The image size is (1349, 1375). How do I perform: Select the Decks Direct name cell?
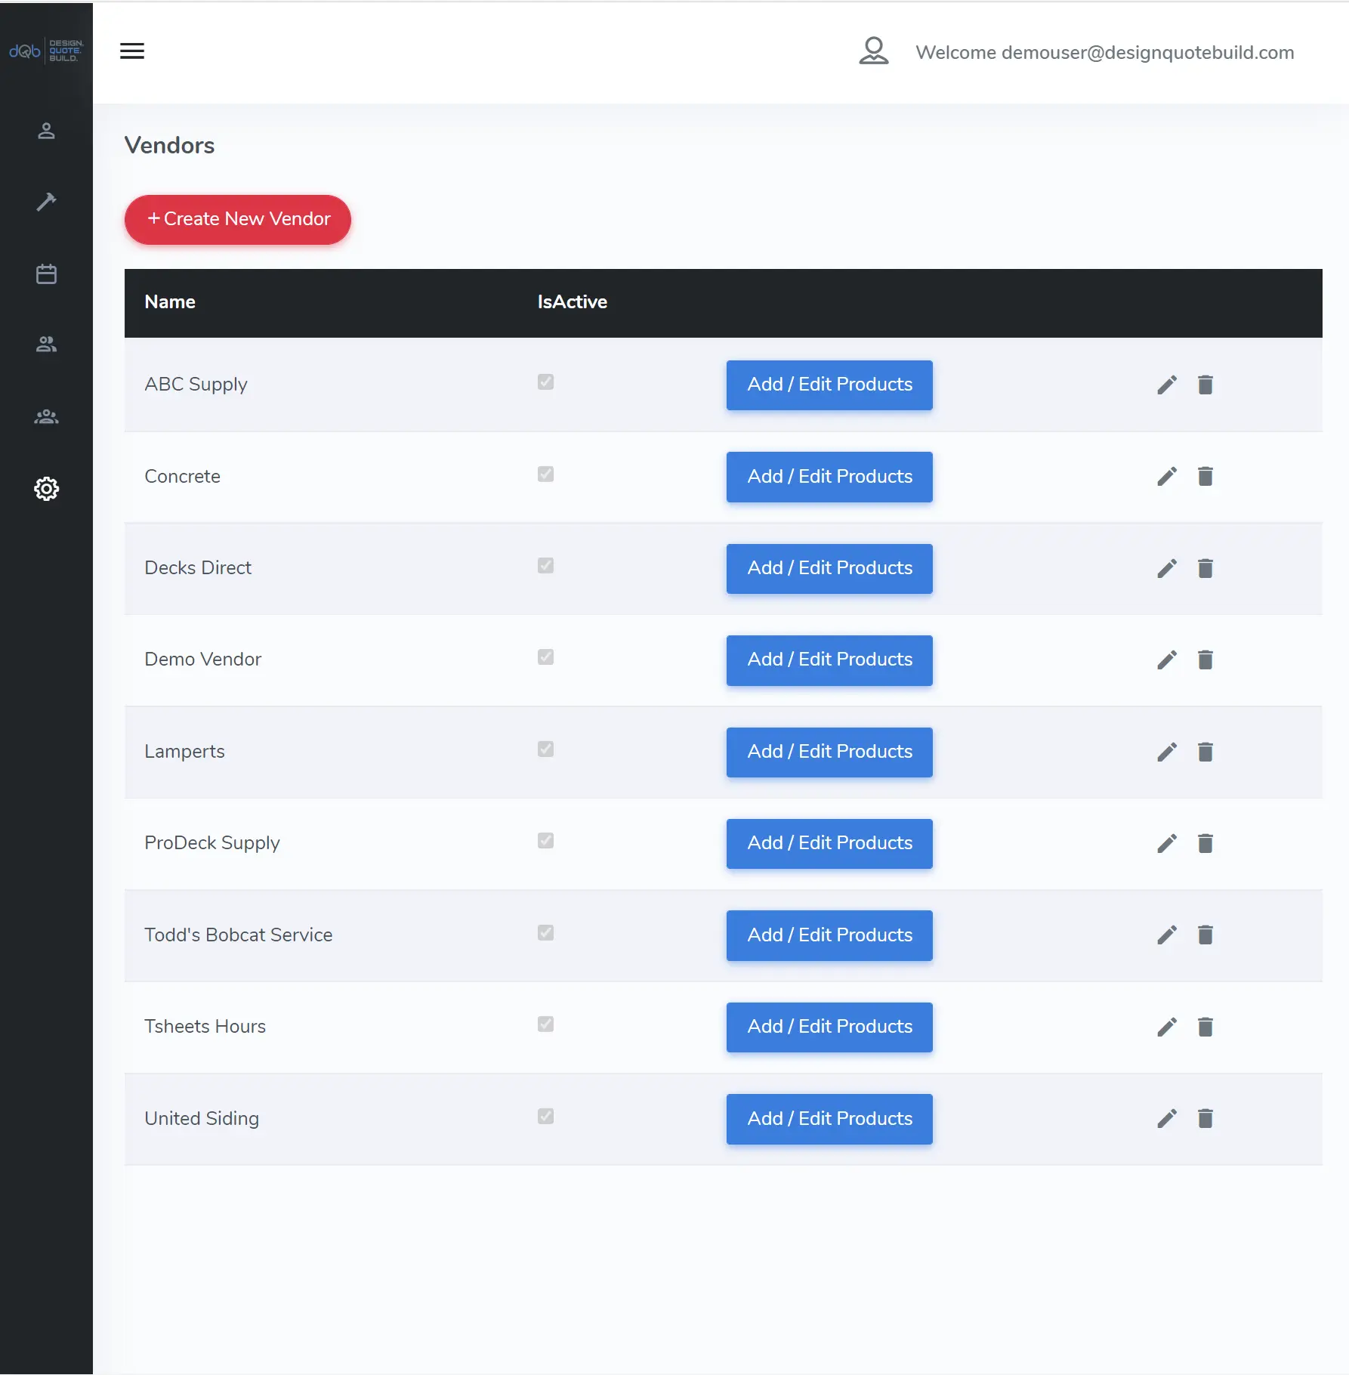click(x=198, y=567)
